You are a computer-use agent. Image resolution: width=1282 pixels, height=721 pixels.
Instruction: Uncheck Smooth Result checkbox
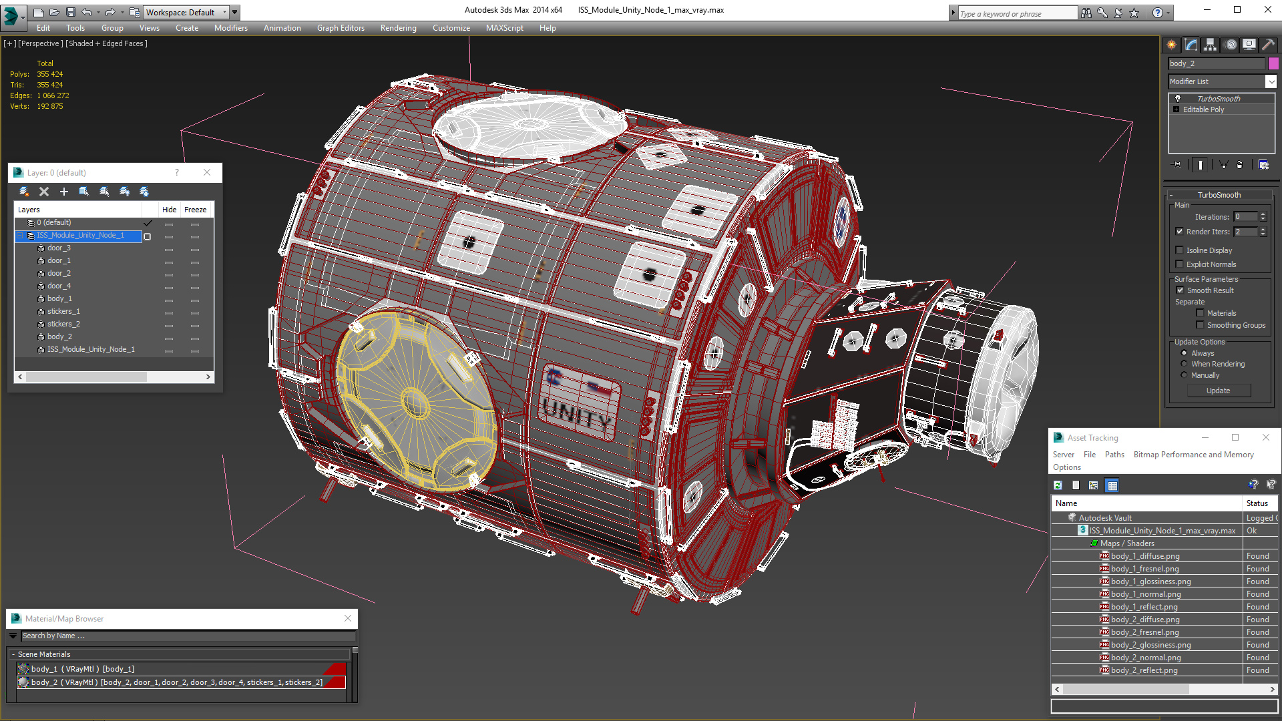(x=1180, y=290)
